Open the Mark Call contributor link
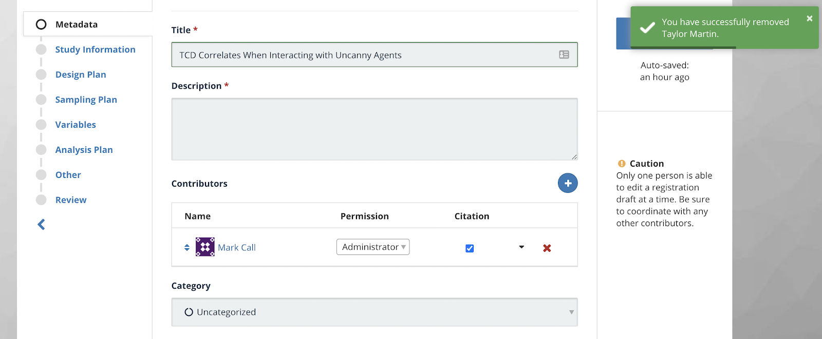 [x=237, y=248]
